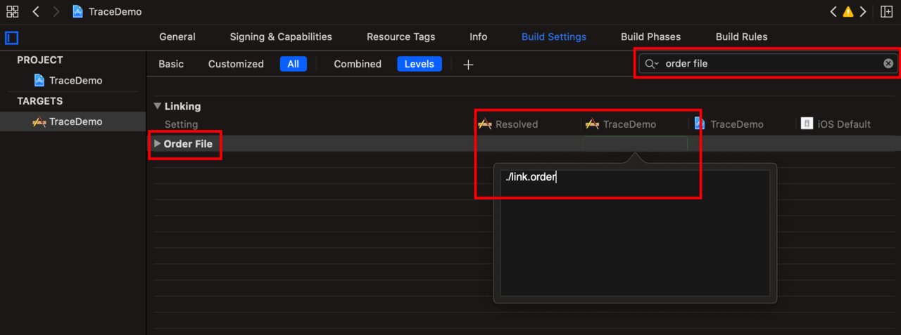Click the yellow warning issue icon
The height and width of the screenshot is (335, 901).
[848, 12]
